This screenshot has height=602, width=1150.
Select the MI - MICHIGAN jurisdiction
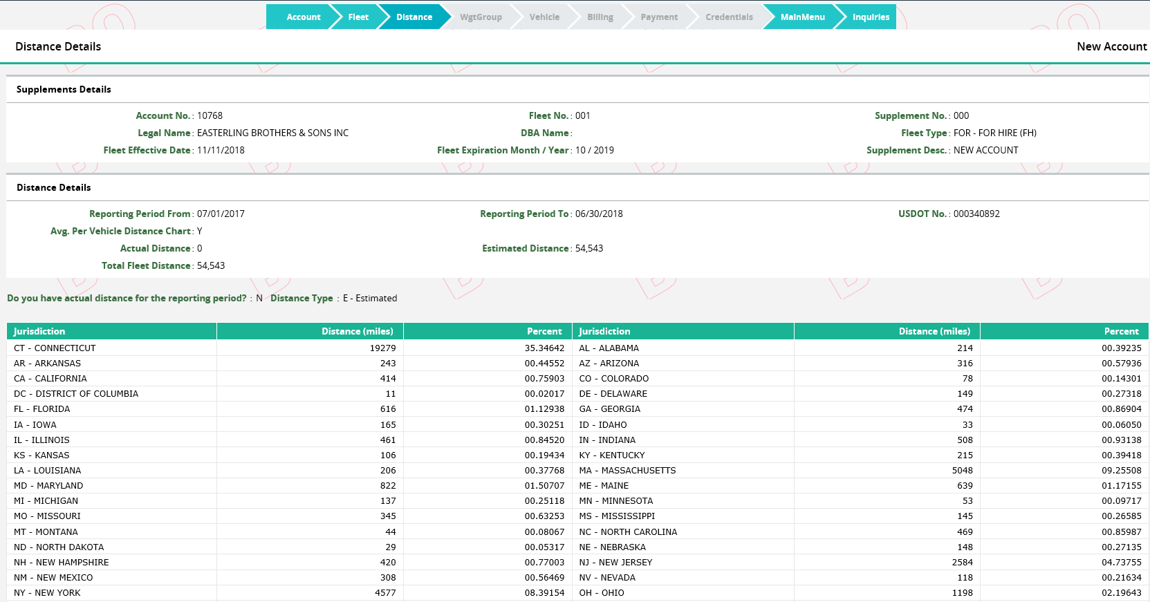pyautogui.click(x=46, y=500)
